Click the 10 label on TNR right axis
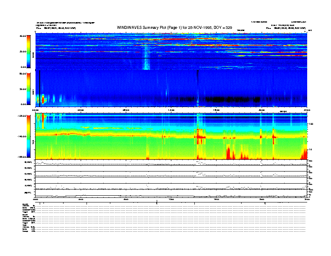This screenshot has height=256, width=331. pos(311,150)
